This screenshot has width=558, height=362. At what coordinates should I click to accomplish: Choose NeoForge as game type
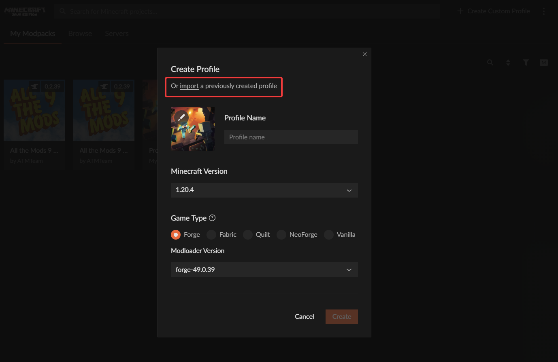(x=281, y=235)
